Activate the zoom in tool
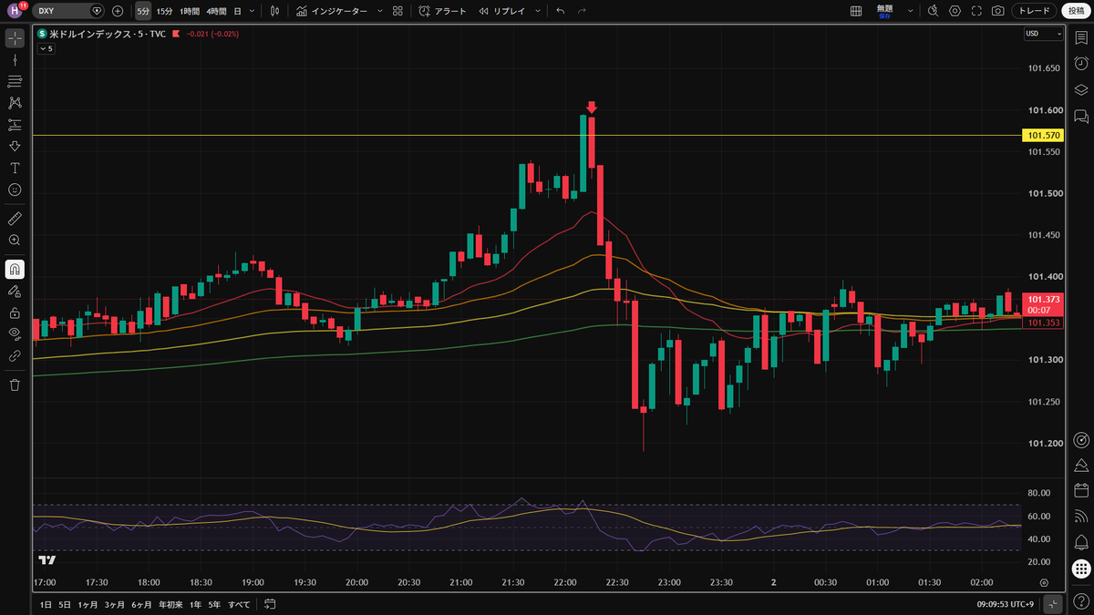Screen dimensions: 1094x615 pos(15,240)
